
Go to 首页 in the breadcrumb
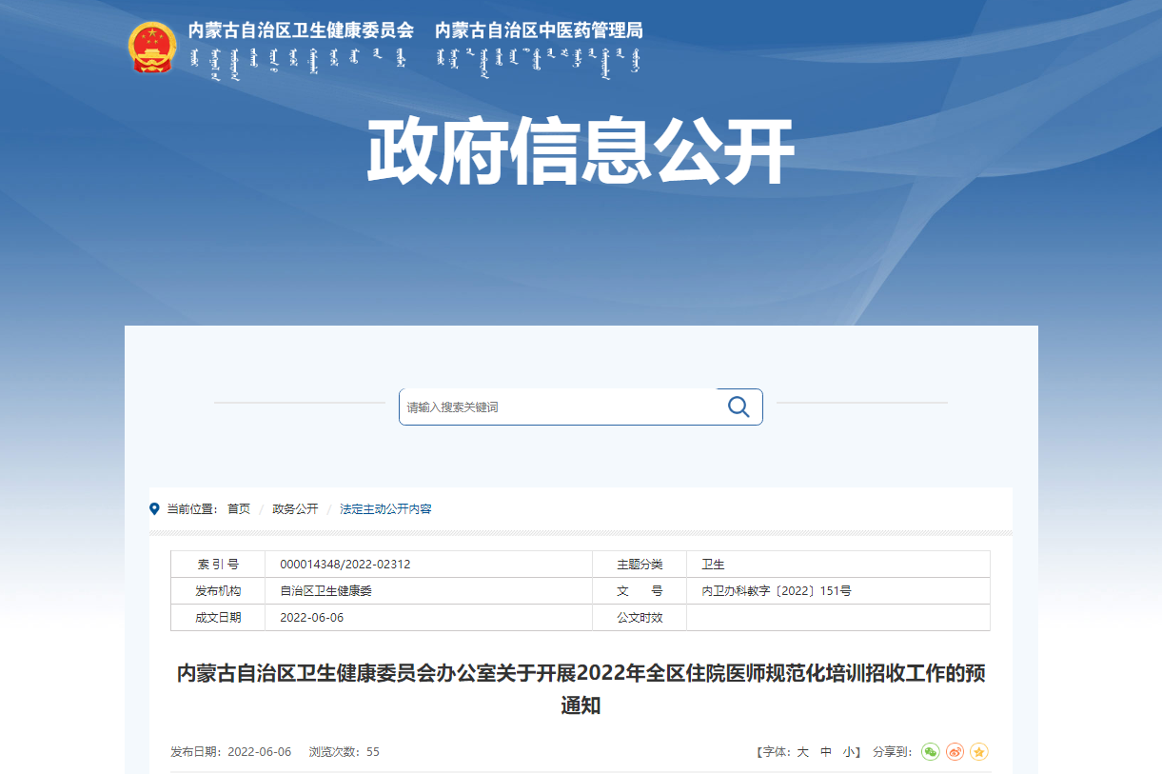239,509
